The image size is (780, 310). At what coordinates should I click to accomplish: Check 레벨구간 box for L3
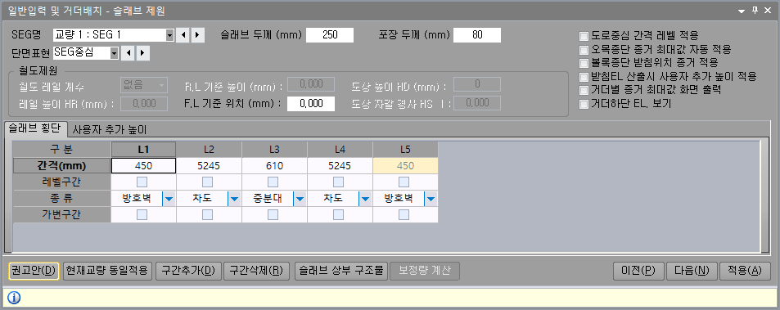[x=273, y=182]
